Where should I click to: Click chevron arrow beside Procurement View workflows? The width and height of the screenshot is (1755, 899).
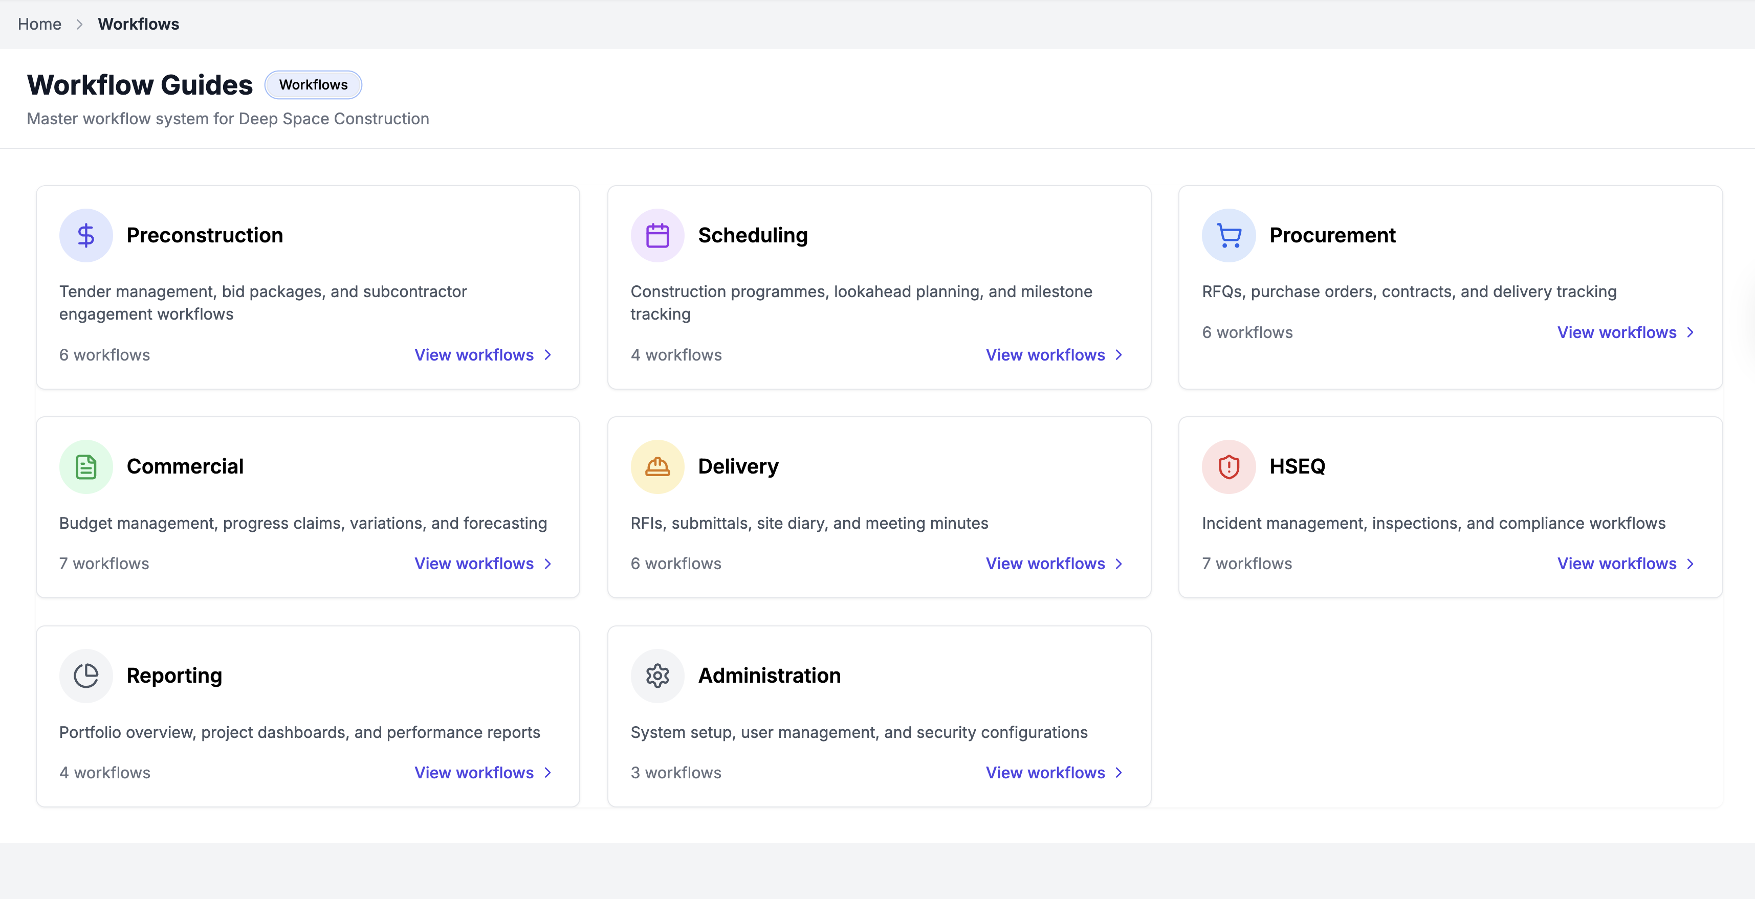tap(1691, 332)
